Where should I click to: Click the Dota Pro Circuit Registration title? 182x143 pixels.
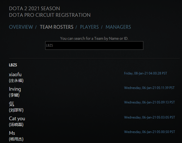tap(50, 15)
